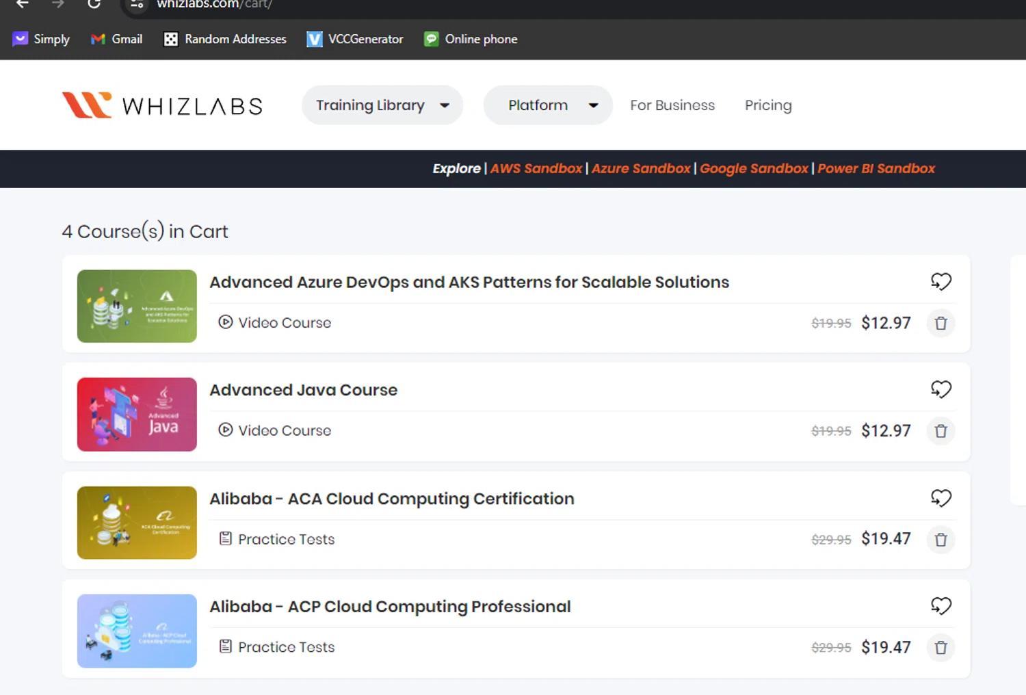The image size is (1026, 695).
Task: Click the 4 Course(s) in Cart heading
Action: pos(145,231)
